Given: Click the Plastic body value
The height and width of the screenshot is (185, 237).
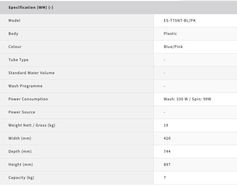Looking at the screenshot, I should point(170,34).
